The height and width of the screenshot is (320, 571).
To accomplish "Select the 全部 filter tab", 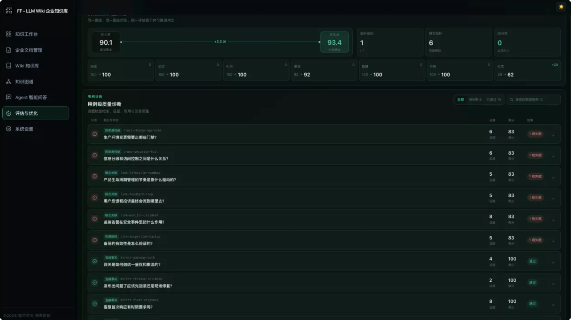I will point(460,100).
